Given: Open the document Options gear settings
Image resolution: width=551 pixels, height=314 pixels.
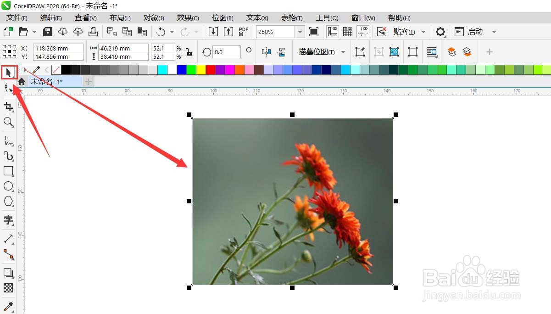Looking at the screenshot, I should click(440, 31).
